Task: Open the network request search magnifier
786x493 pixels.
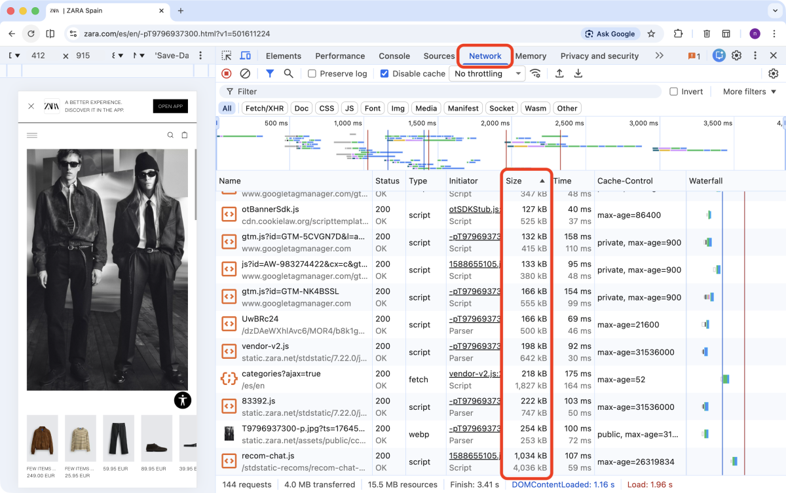Action: [288, 73]
